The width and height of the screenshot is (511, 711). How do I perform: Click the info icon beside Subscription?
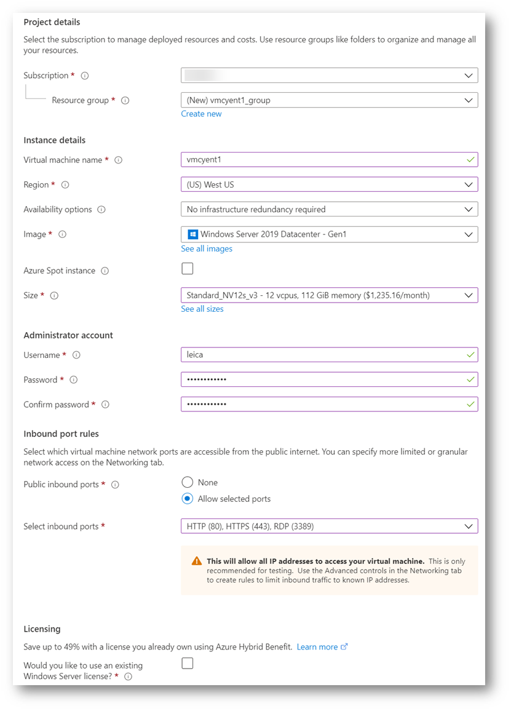pos(84,75)
